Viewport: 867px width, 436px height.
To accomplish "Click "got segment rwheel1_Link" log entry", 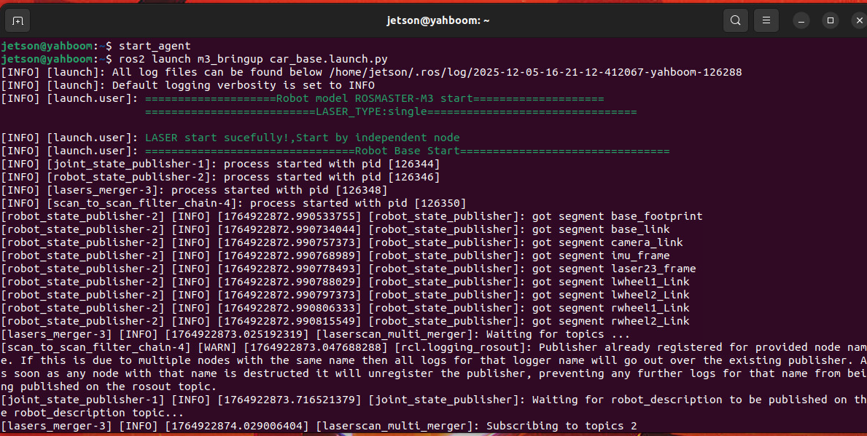I will point(610,309).
